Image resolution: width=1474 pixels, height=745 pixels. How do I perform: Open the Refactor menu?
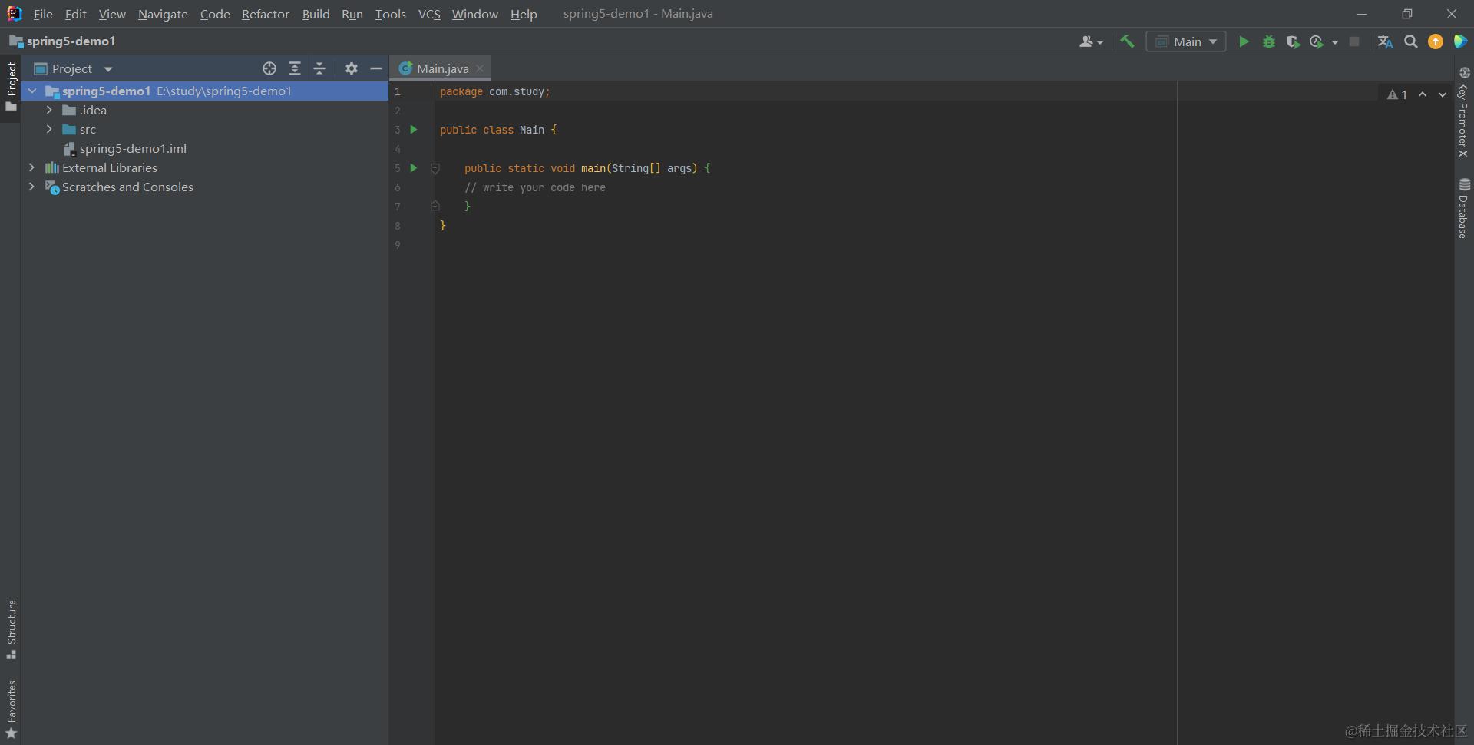(265, 14)
